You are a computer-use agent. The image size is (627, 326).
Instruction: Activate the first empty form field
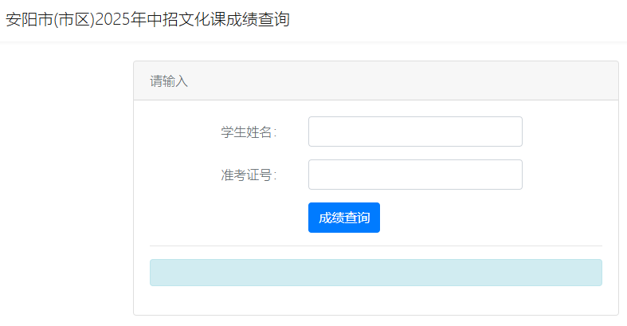click(x=415, y=132)
